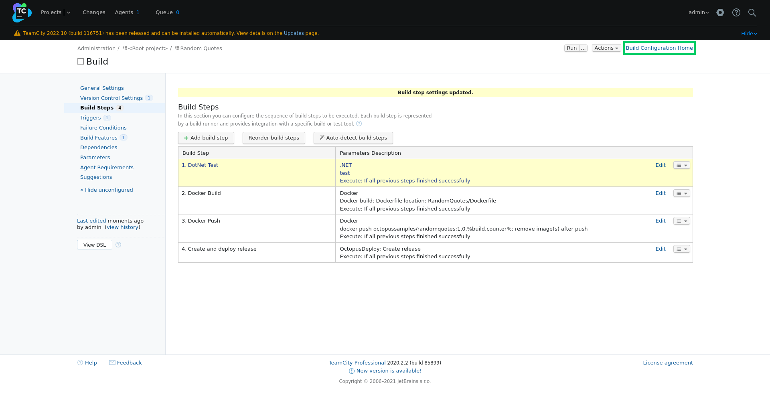Click the Run button

tap(572, 48)
